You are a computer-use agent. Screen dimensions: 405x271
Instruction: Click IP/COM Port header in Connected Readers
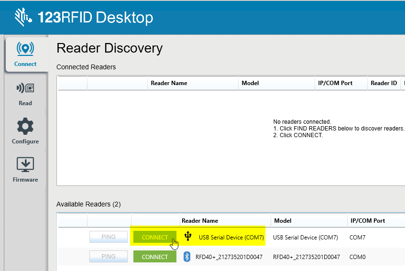335,83
